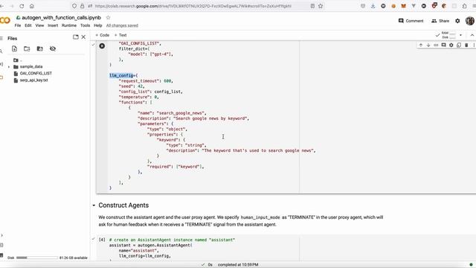Click the search icon in left sidebar

1,51
